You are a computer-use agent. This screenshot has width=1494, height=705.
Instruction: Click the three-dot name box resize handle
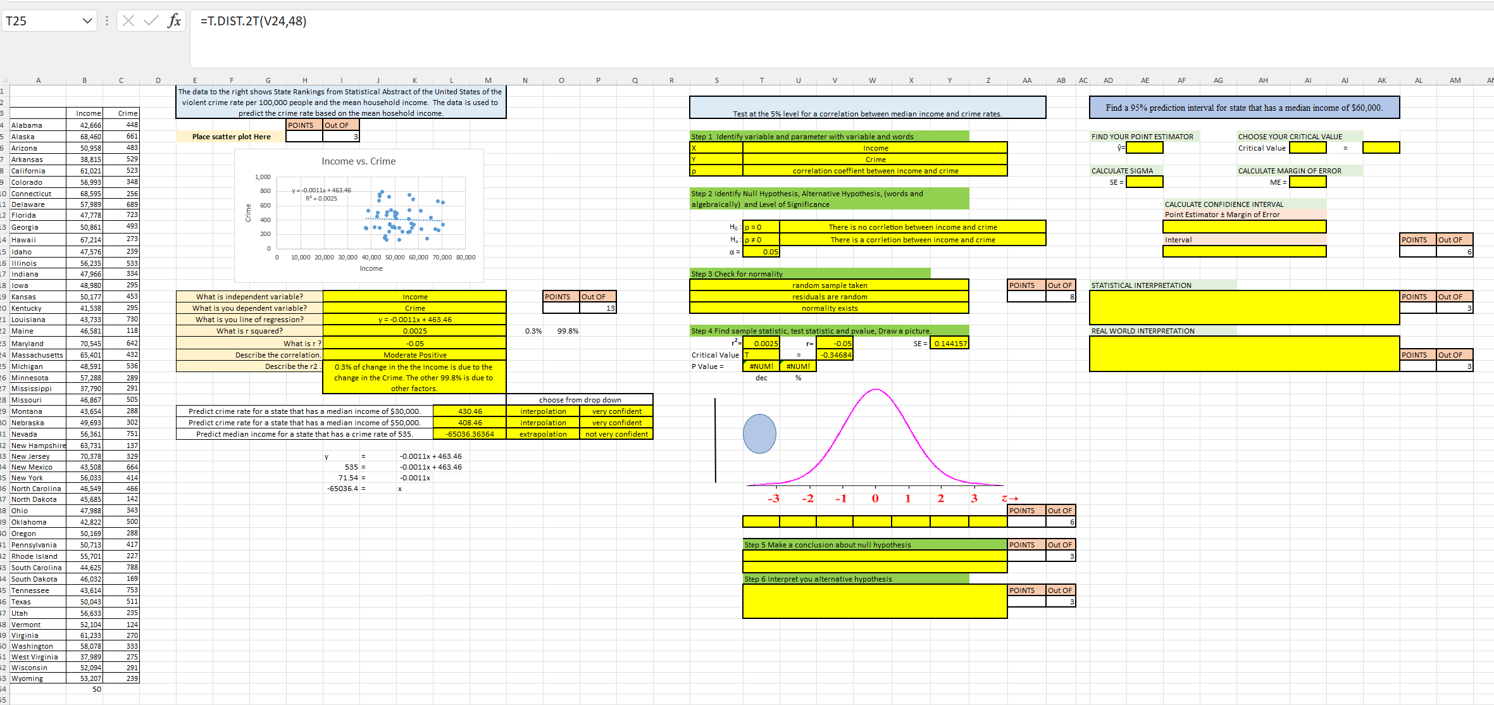[106, 21]
